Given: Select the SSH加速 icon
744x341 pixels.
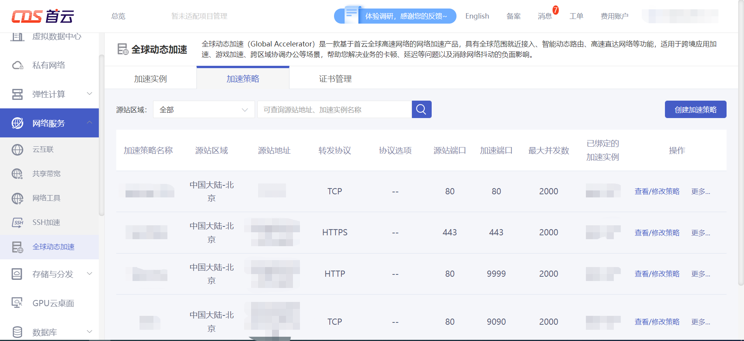Looking at the screenshot, I should coord(17,223).
